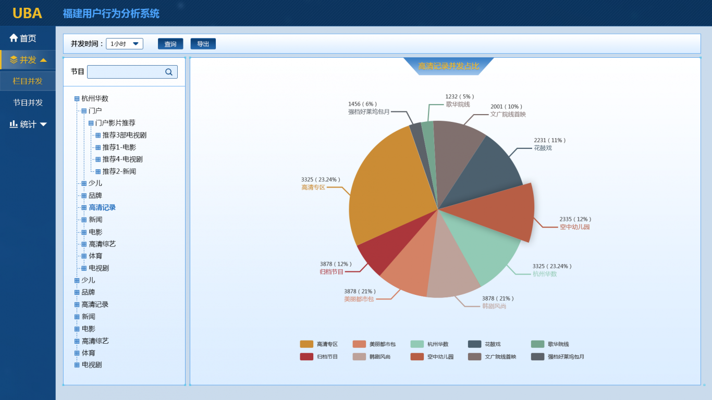Open the 并发 sidebar menu
Image resolution: width=712 pixels, height=400 pixels.
point(28,60)
